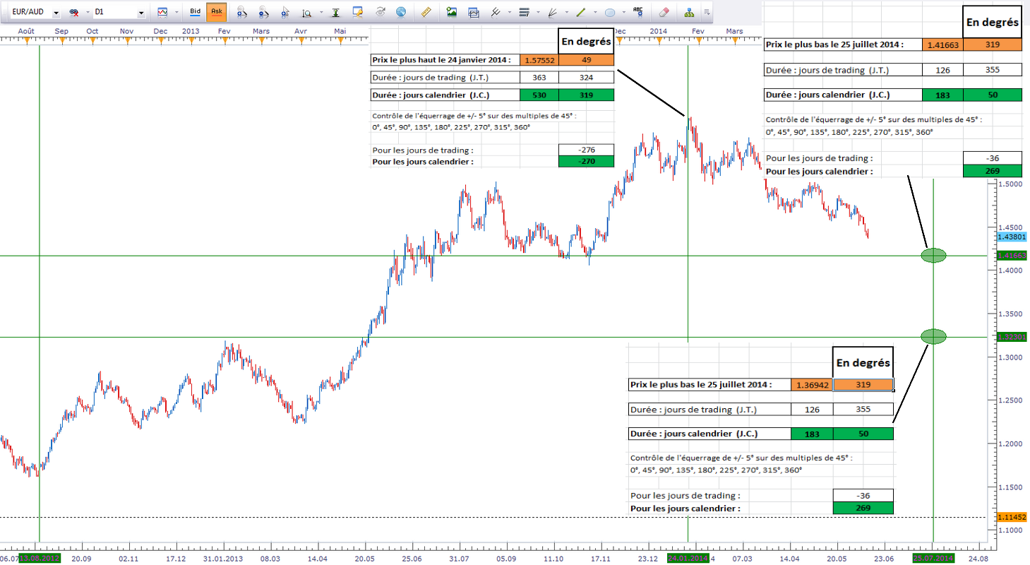The height and width of the screenshot is (565, 1030).
Task: Click the chart type icon
Action: [162, 12]
